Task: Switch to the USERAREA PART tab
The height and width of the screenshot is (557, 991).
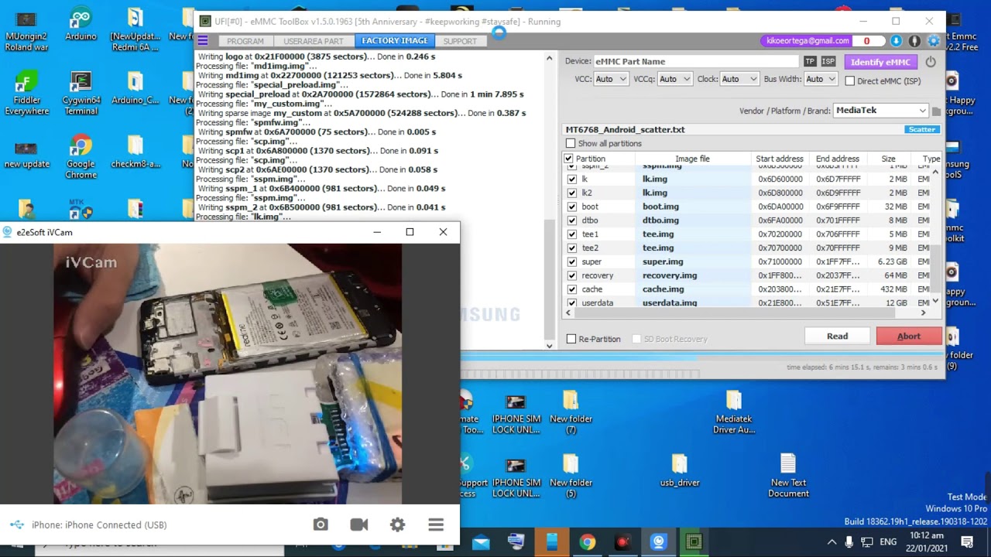Action: (313, 41)
